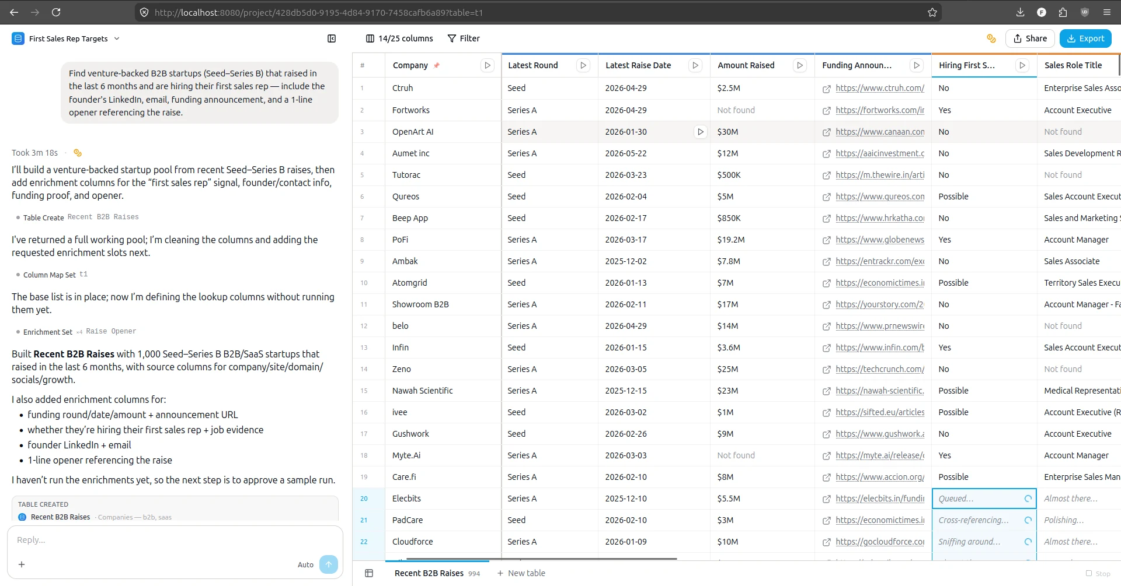The image size is (1121, 586).
Task: Click the Territory Sales Executive role cell
Action: 1079,283
